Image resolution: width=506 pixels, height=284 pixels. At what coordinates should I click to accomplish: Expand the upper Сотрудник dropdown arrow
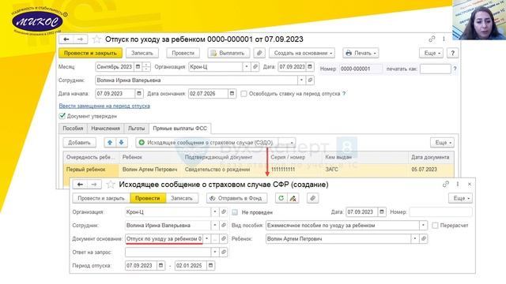coord(301,80)
